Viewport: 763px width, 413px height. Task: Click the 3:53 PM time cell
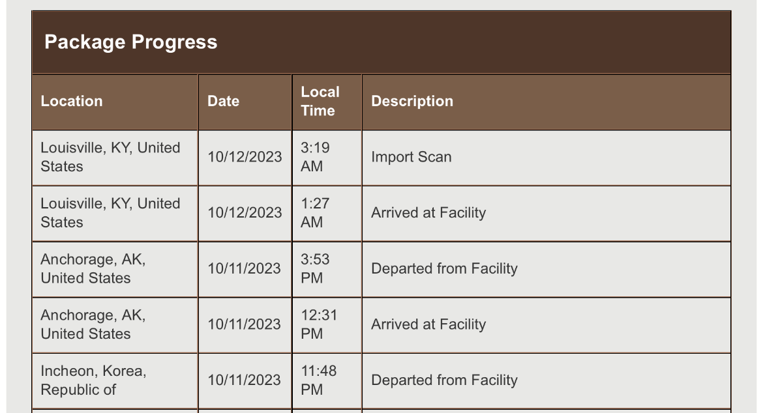coord(327,269)
